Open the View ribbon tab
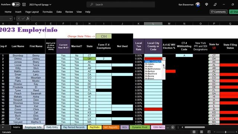Viewport: 238px width, 134px height. pyautogui.click(x=79, y=12)
